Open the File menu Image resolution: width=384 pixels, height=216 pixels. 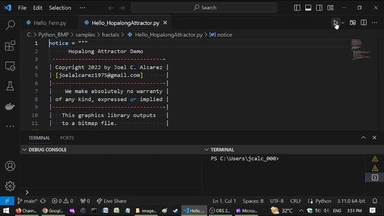[22, 8]
